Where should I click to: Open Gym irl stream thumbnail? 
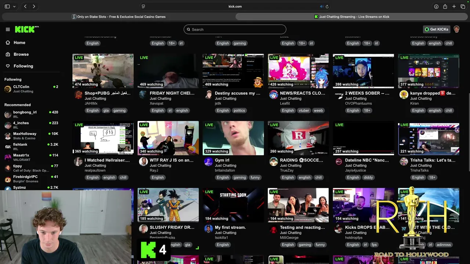tap(233, 138)
